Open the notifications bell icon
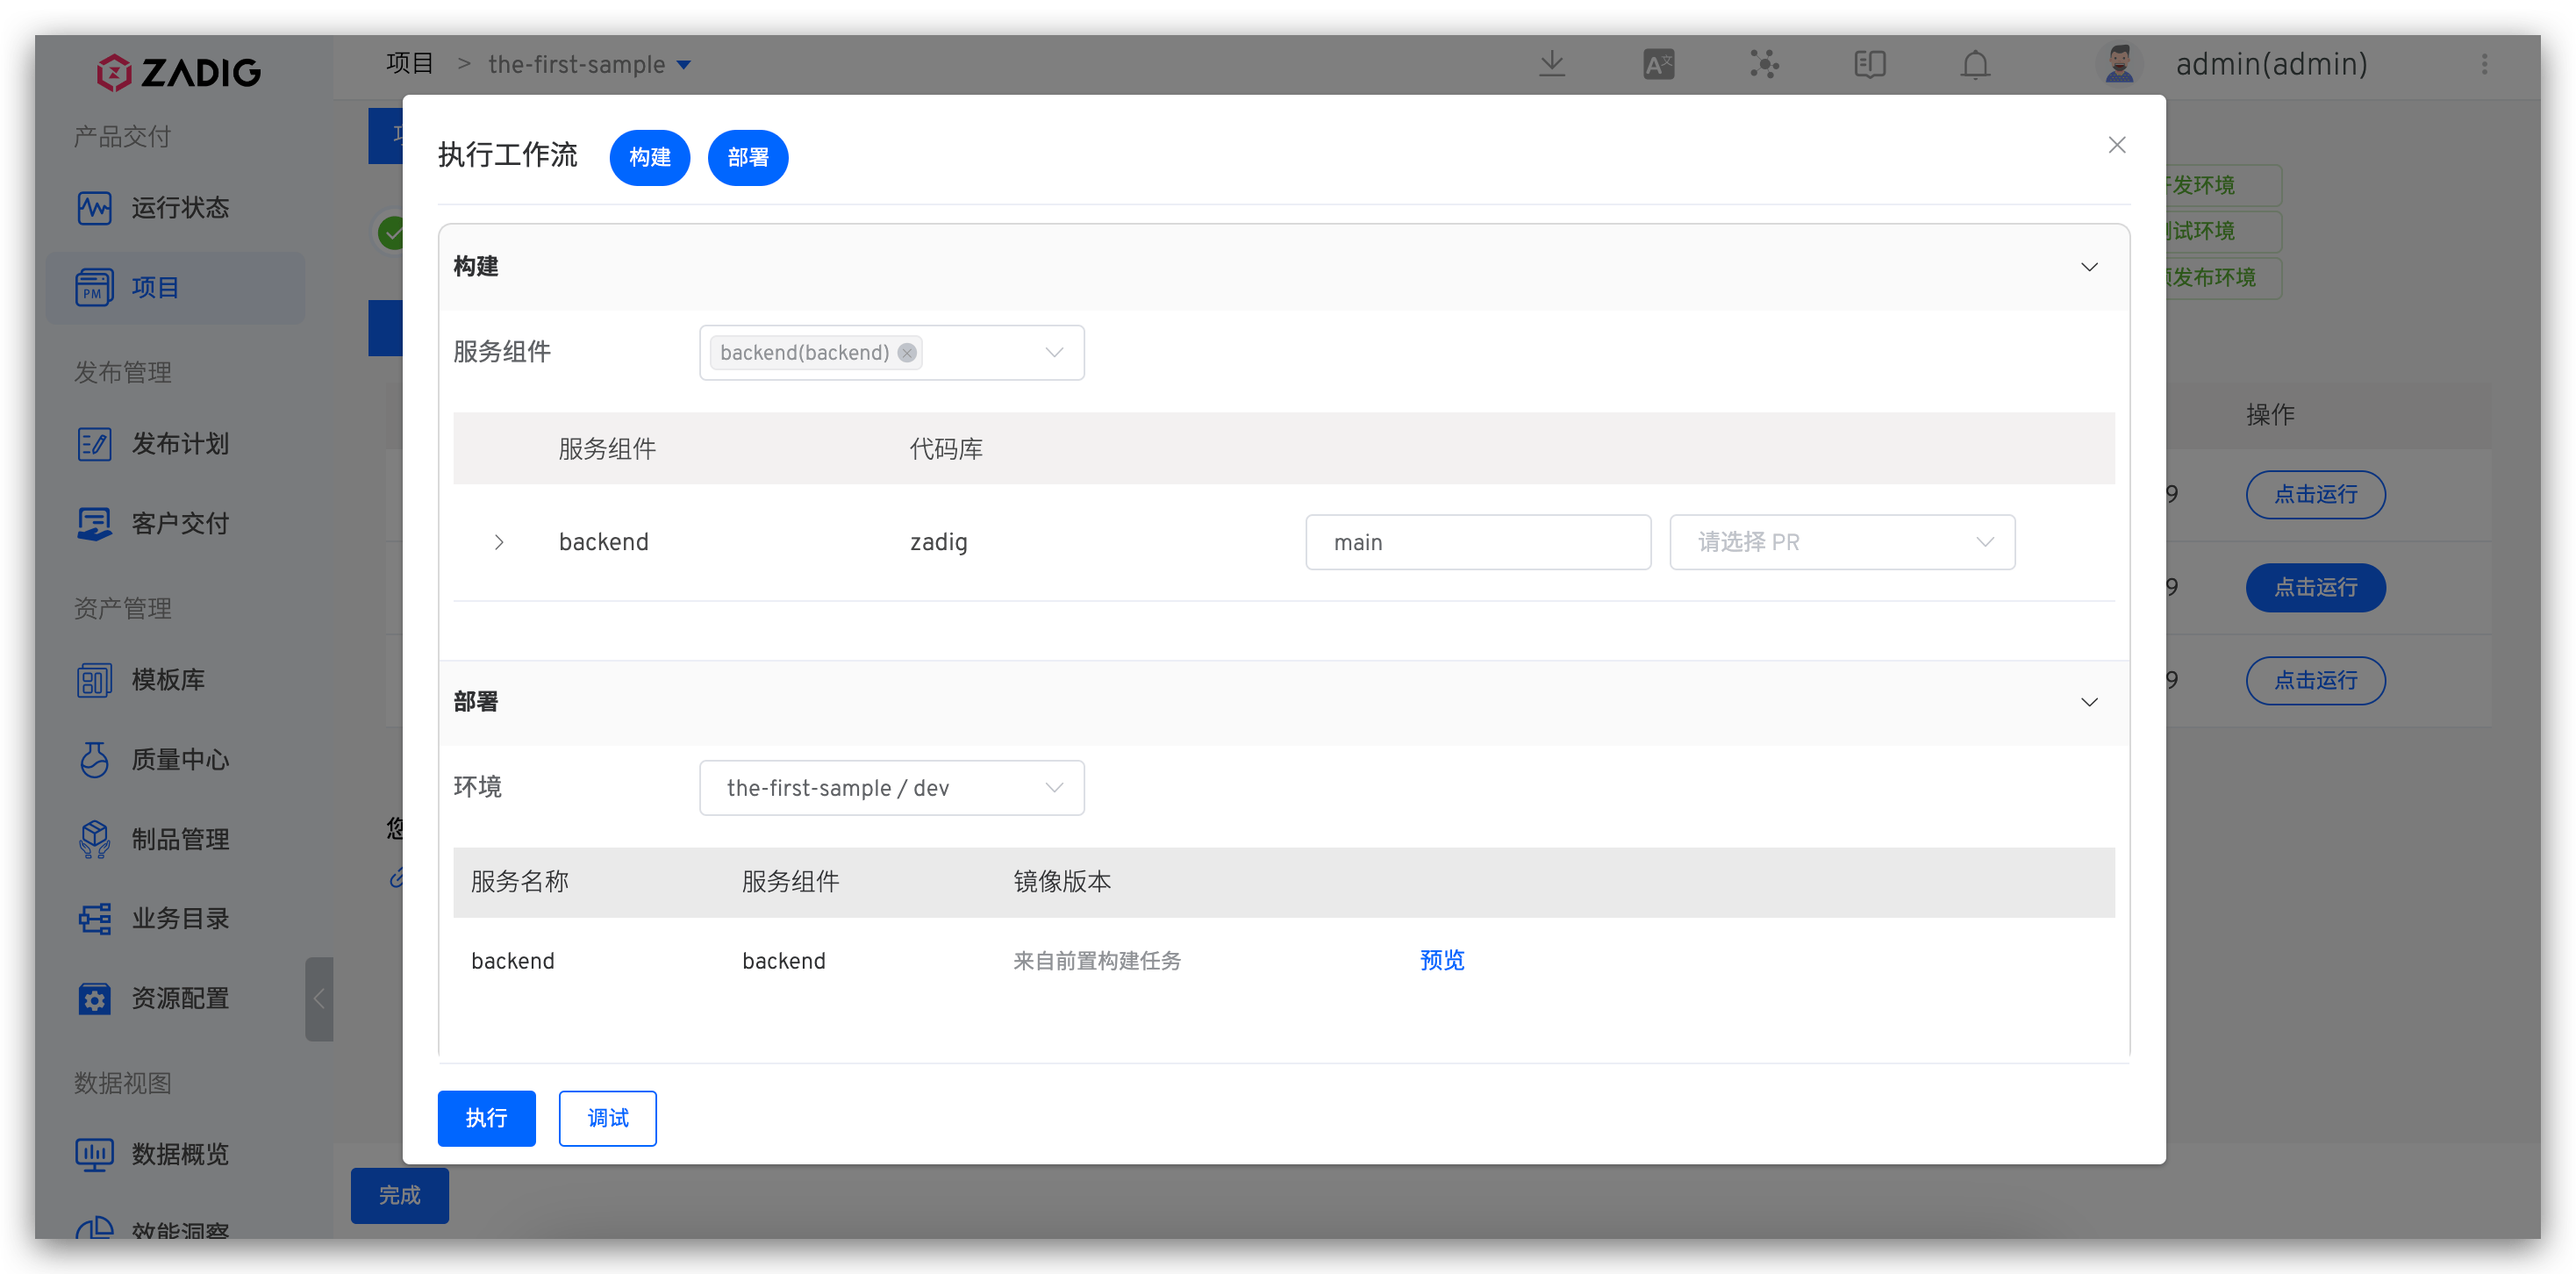Image resolution: width=2576 pixels, height=1274 pixels. click(x=1975, y=64)
